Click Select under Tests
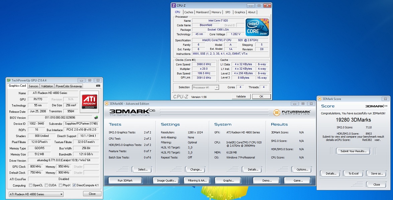The height and width of the screenshot is (200, 393). point(143,170)
